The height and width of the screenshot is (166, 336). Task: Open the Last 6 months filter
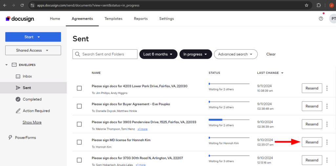click(x=158, y=54)
